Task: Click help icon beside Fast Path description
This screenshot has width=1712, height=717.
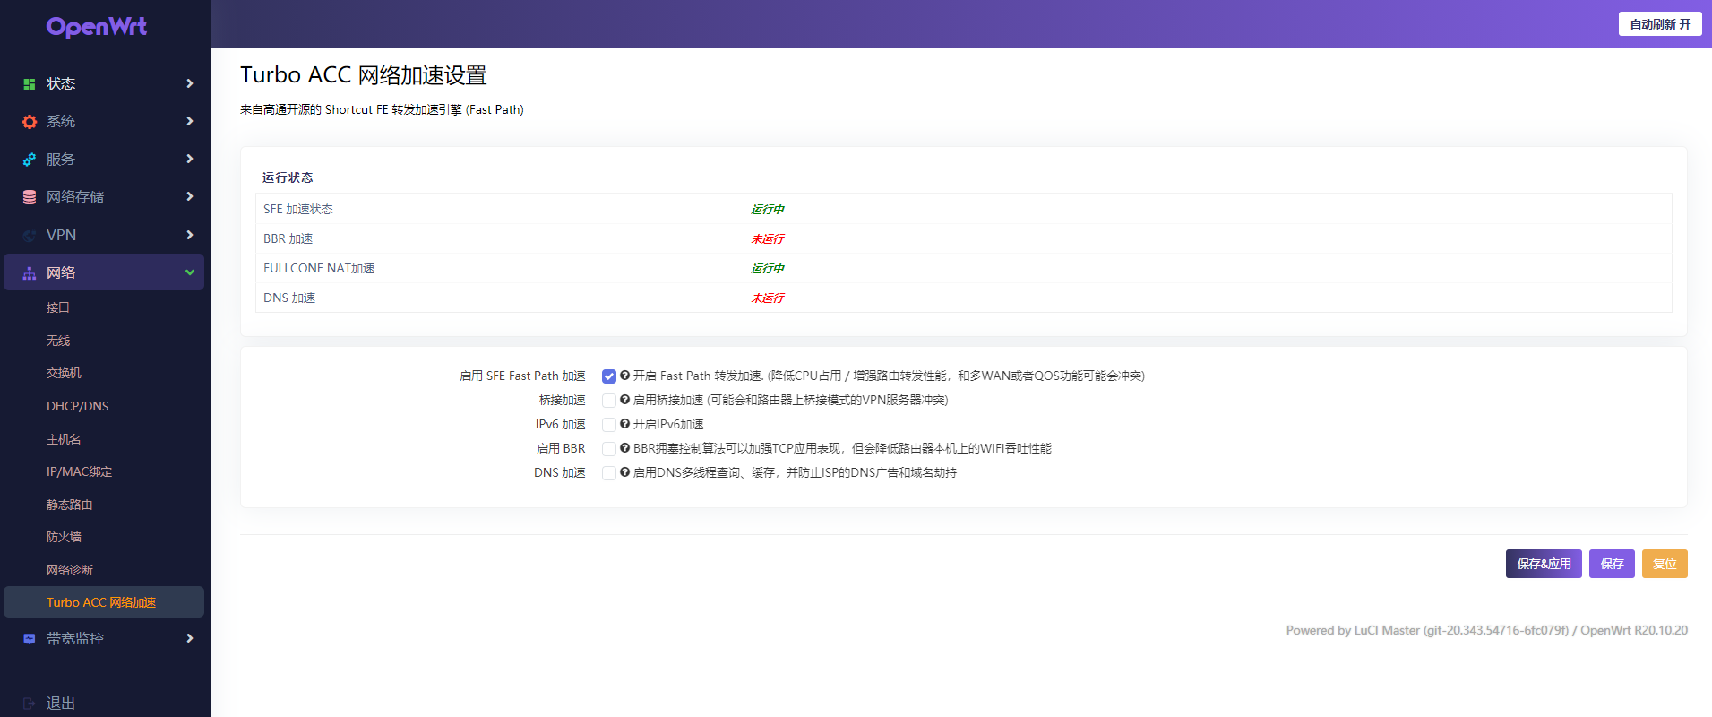Action: tap(624, 376)
